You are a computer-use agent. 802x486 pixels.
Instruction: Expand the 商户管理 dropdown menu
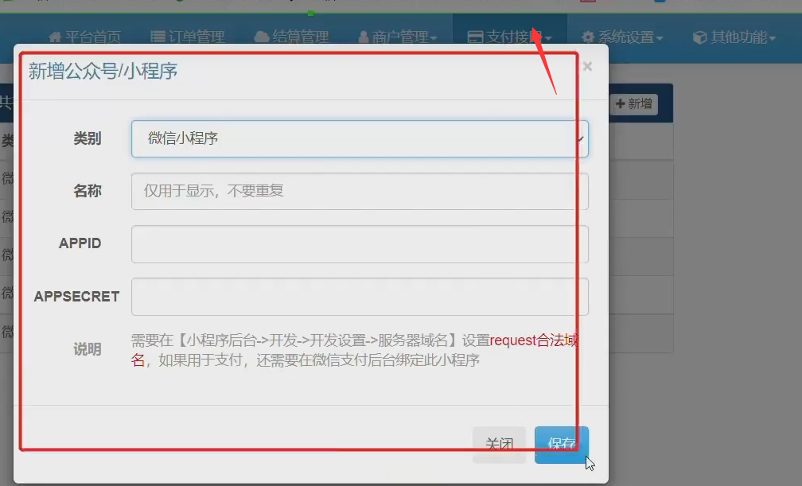coord(398,35)
